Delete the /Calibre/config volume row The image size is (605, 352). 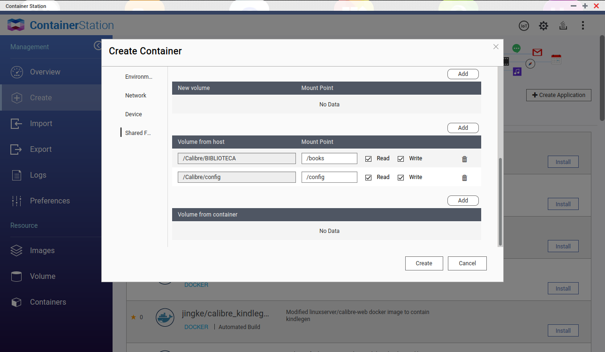464,178
